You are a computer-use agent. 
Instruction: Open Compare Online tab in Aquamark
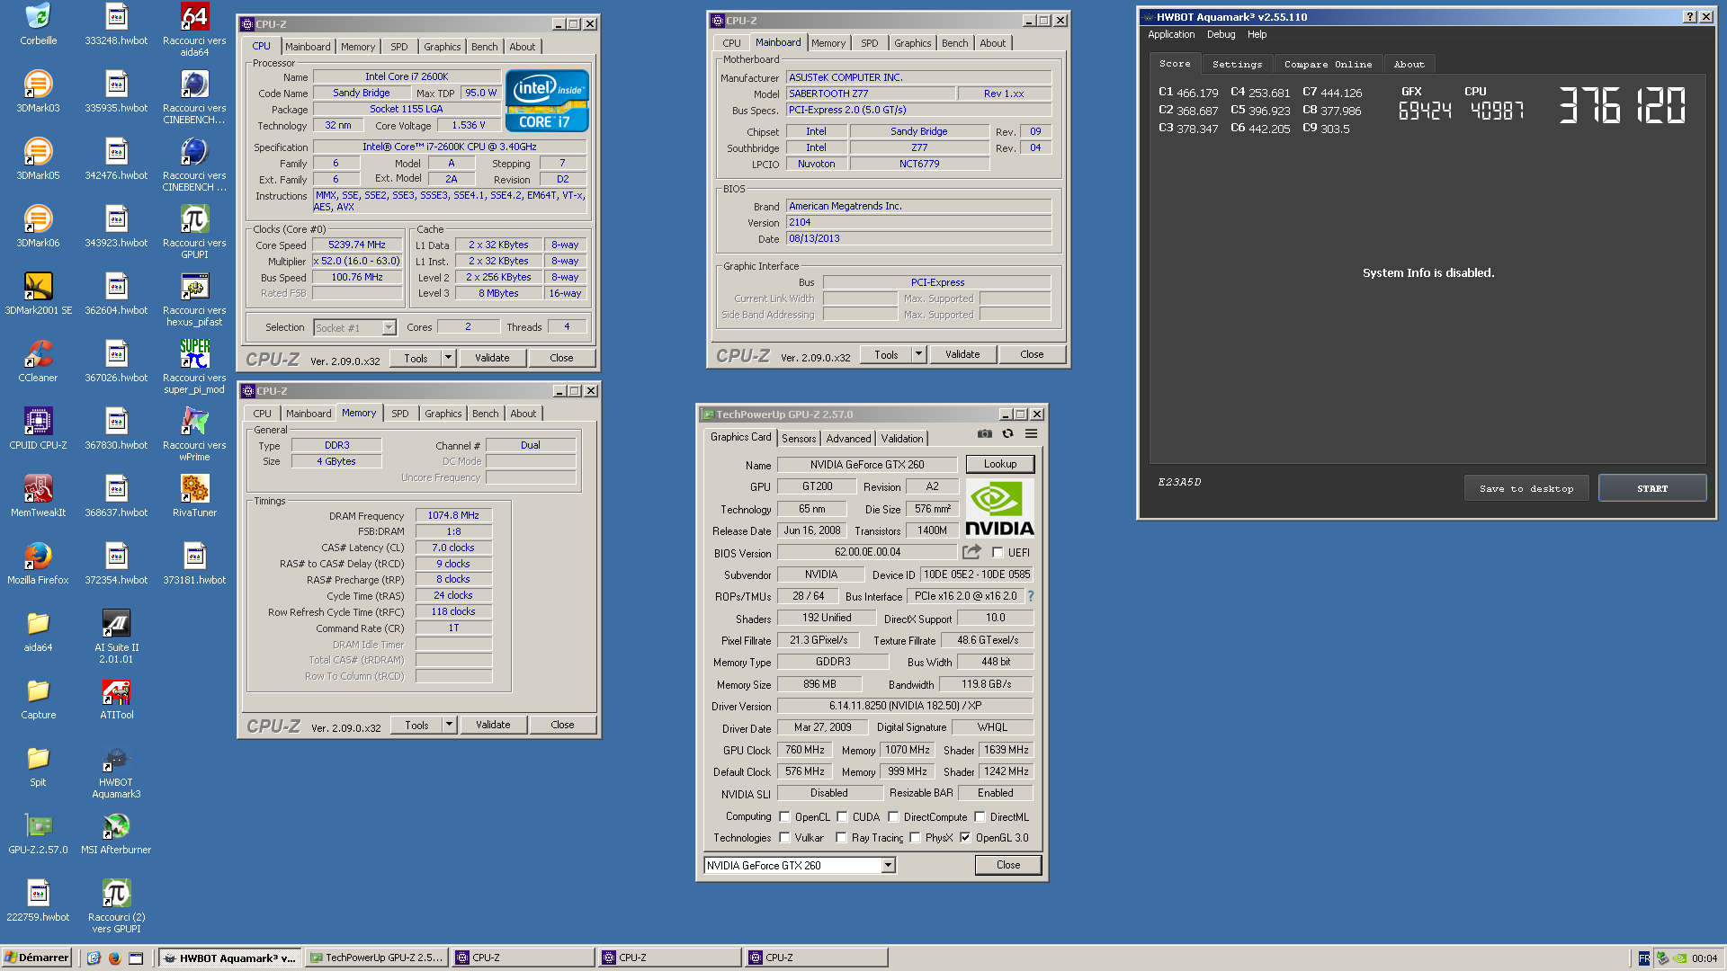point(1328,65)
